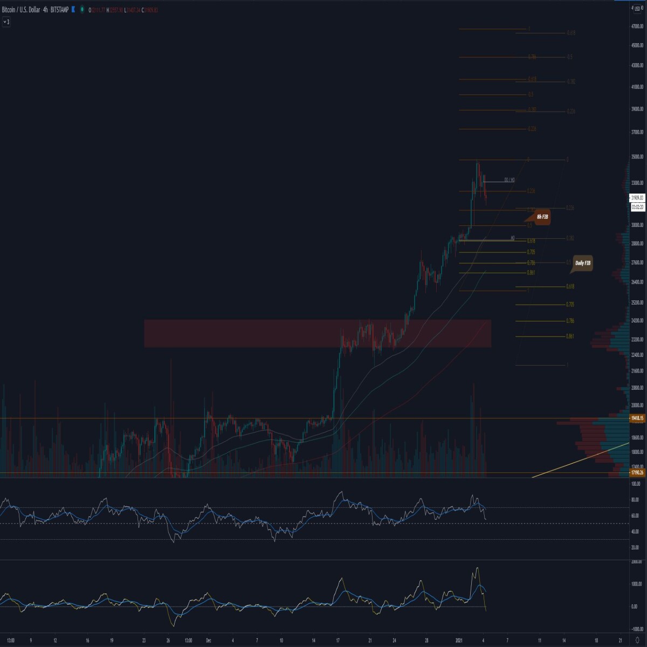Click the Dec label on time axis
Image resolution: width=647 pixels, height=647 pixels.
(x=208, y=641)
